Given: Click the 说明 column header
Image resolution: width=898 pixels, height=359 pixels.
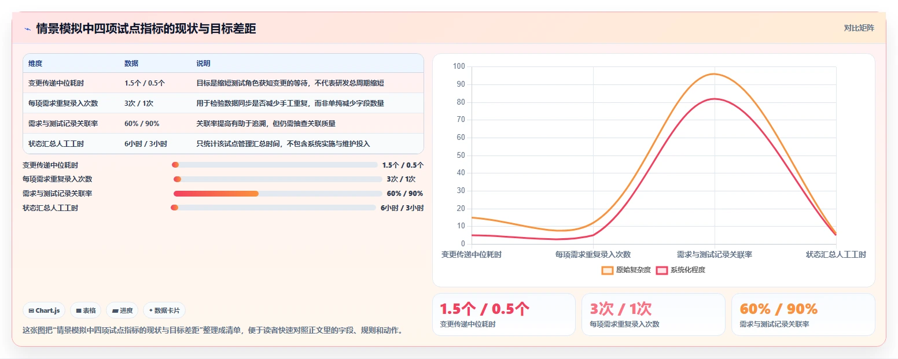Looking at the screenshot, I should click(x=203, y=64).
